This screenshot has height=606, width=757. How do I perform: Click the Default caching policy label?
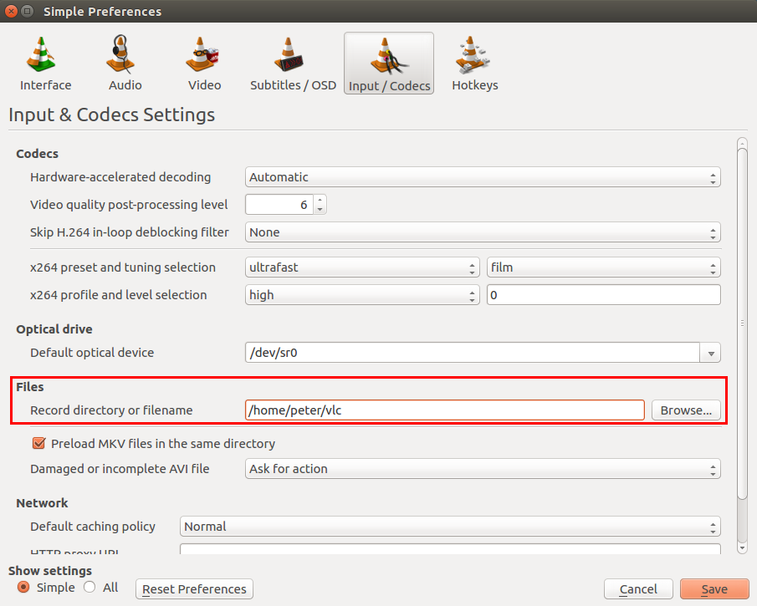93,527
